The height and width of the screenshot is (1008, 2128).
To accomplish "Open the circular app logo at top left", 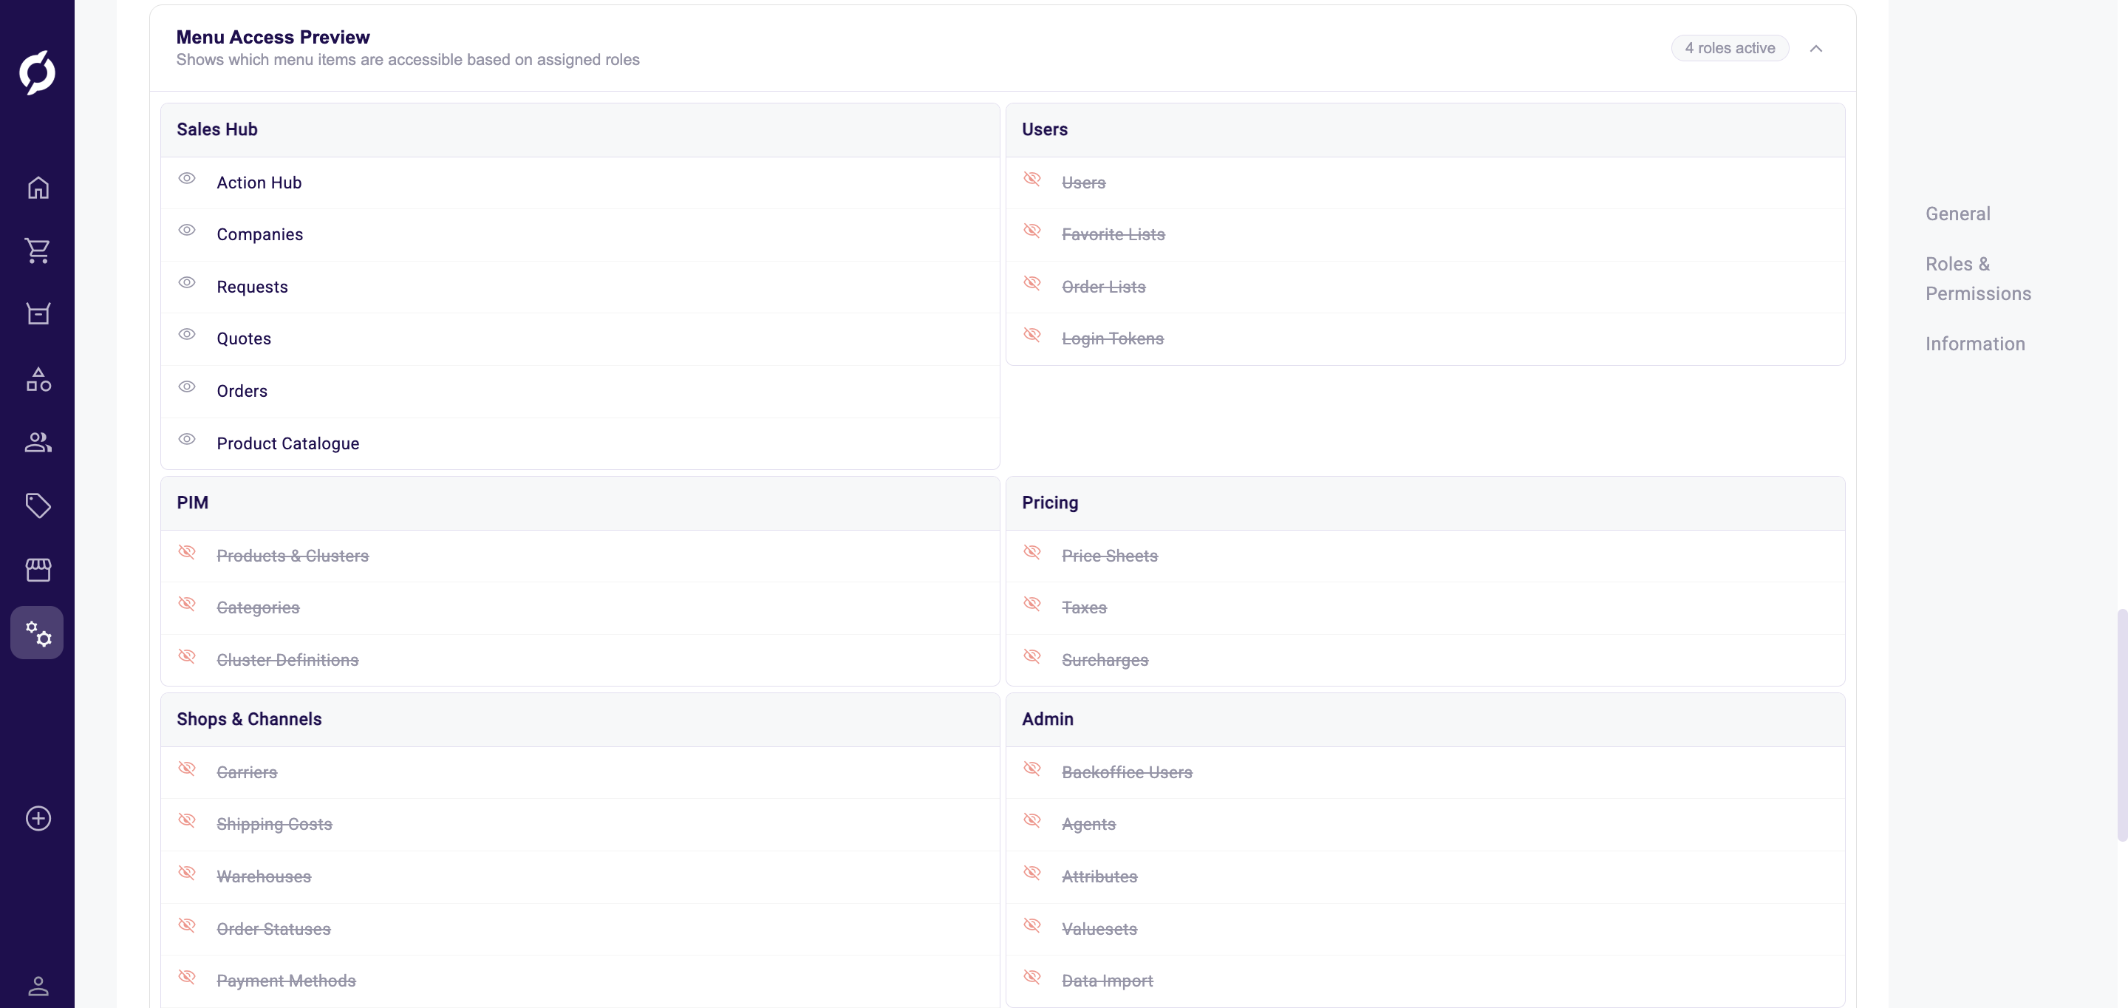I will click(37, 72).
